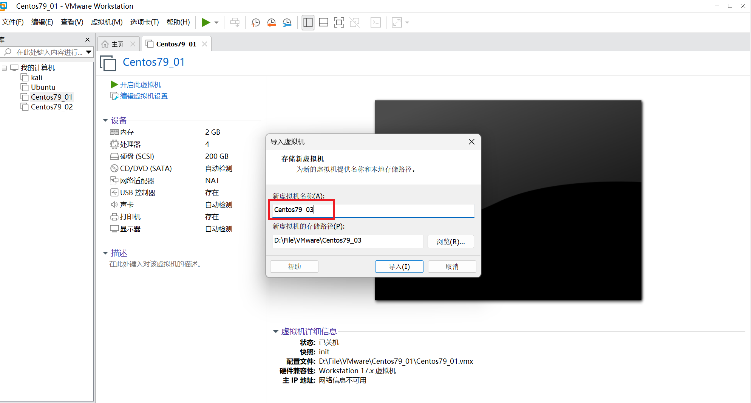Click the send Ctrl+Alt+Del toolbar icon
The height and width of the screenshot is (403, 751).
tap(235, 23)
